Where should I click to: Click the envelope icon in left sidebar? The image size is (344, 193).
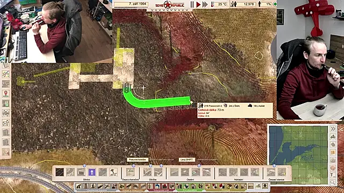pos(6,123)
